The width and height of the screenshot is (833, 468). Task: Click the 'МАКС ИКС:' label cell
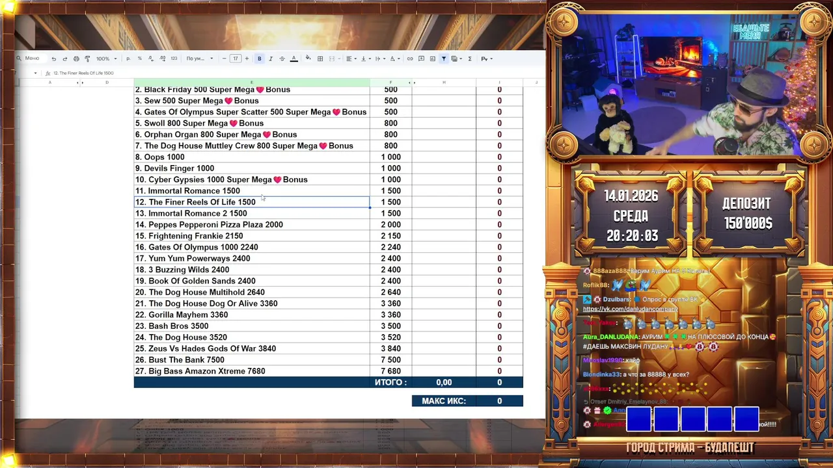coord(444,401)
